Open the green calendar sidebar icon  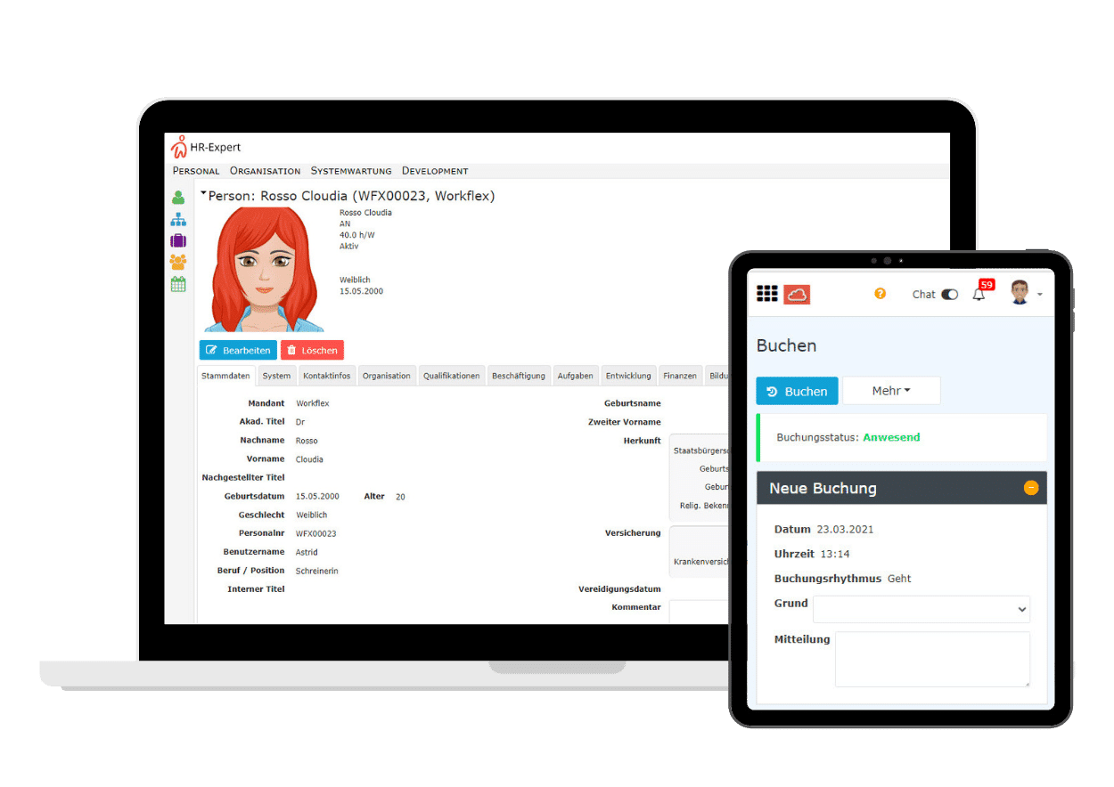coord(177,283)
